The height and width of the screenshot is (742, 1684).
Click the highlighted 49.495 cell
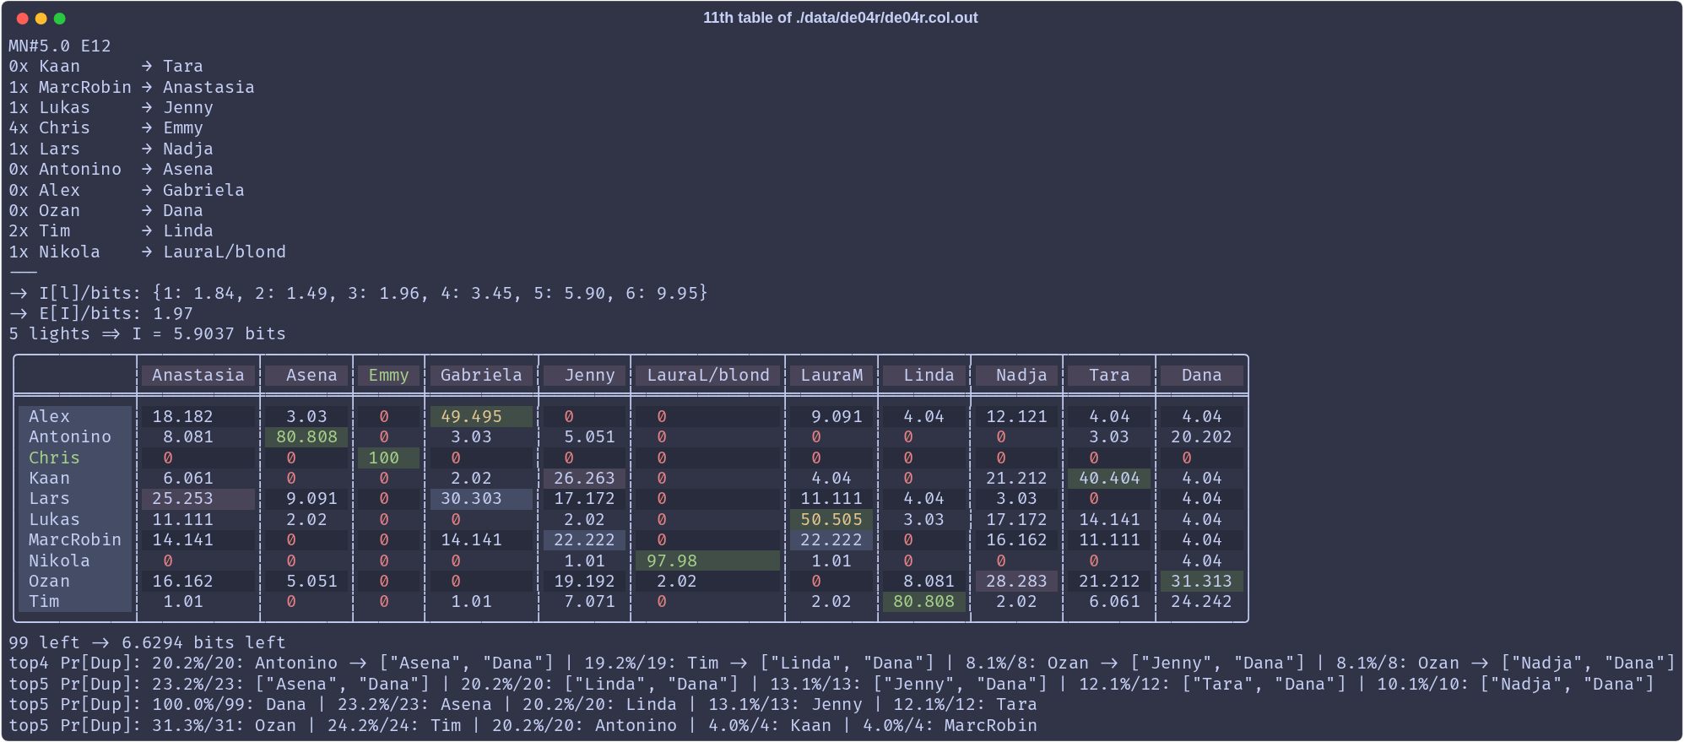pos(481,416)
